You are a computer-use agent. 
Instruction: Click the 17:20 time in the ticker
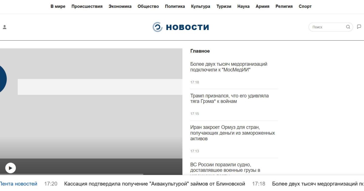point(51,184)
